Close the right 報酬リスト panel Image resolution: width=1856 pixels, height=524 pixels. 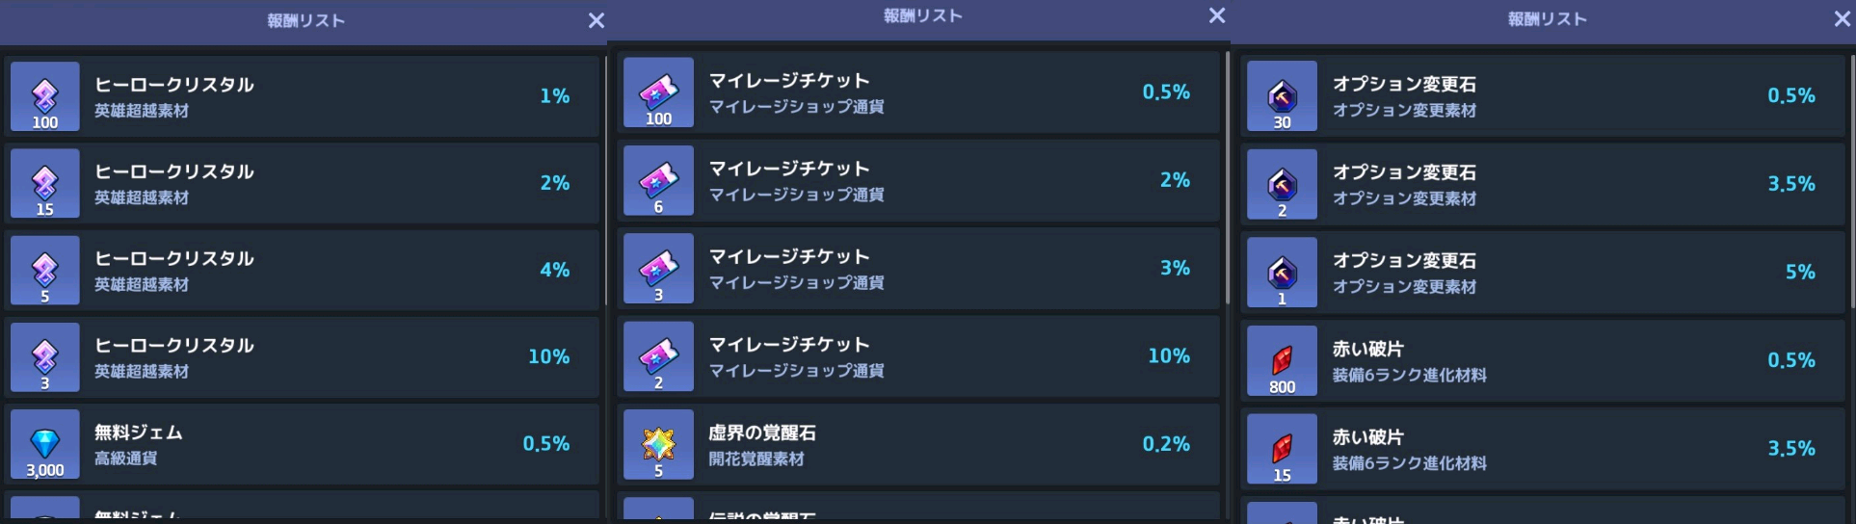tap(1842, 19)
